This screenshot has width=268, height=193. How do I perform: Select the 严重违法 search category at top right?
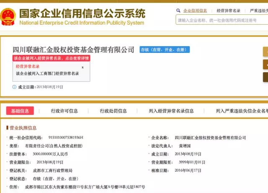coord(258,10)
